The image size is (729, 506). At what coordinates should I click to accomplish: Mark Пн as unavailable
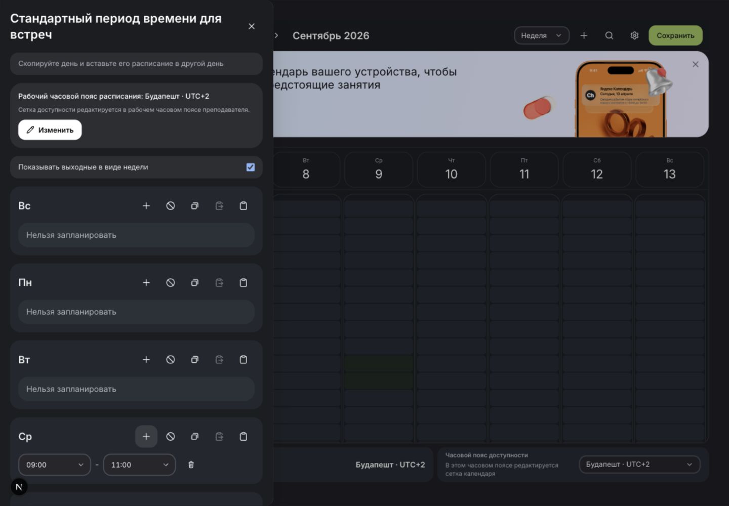coord(171,283)
